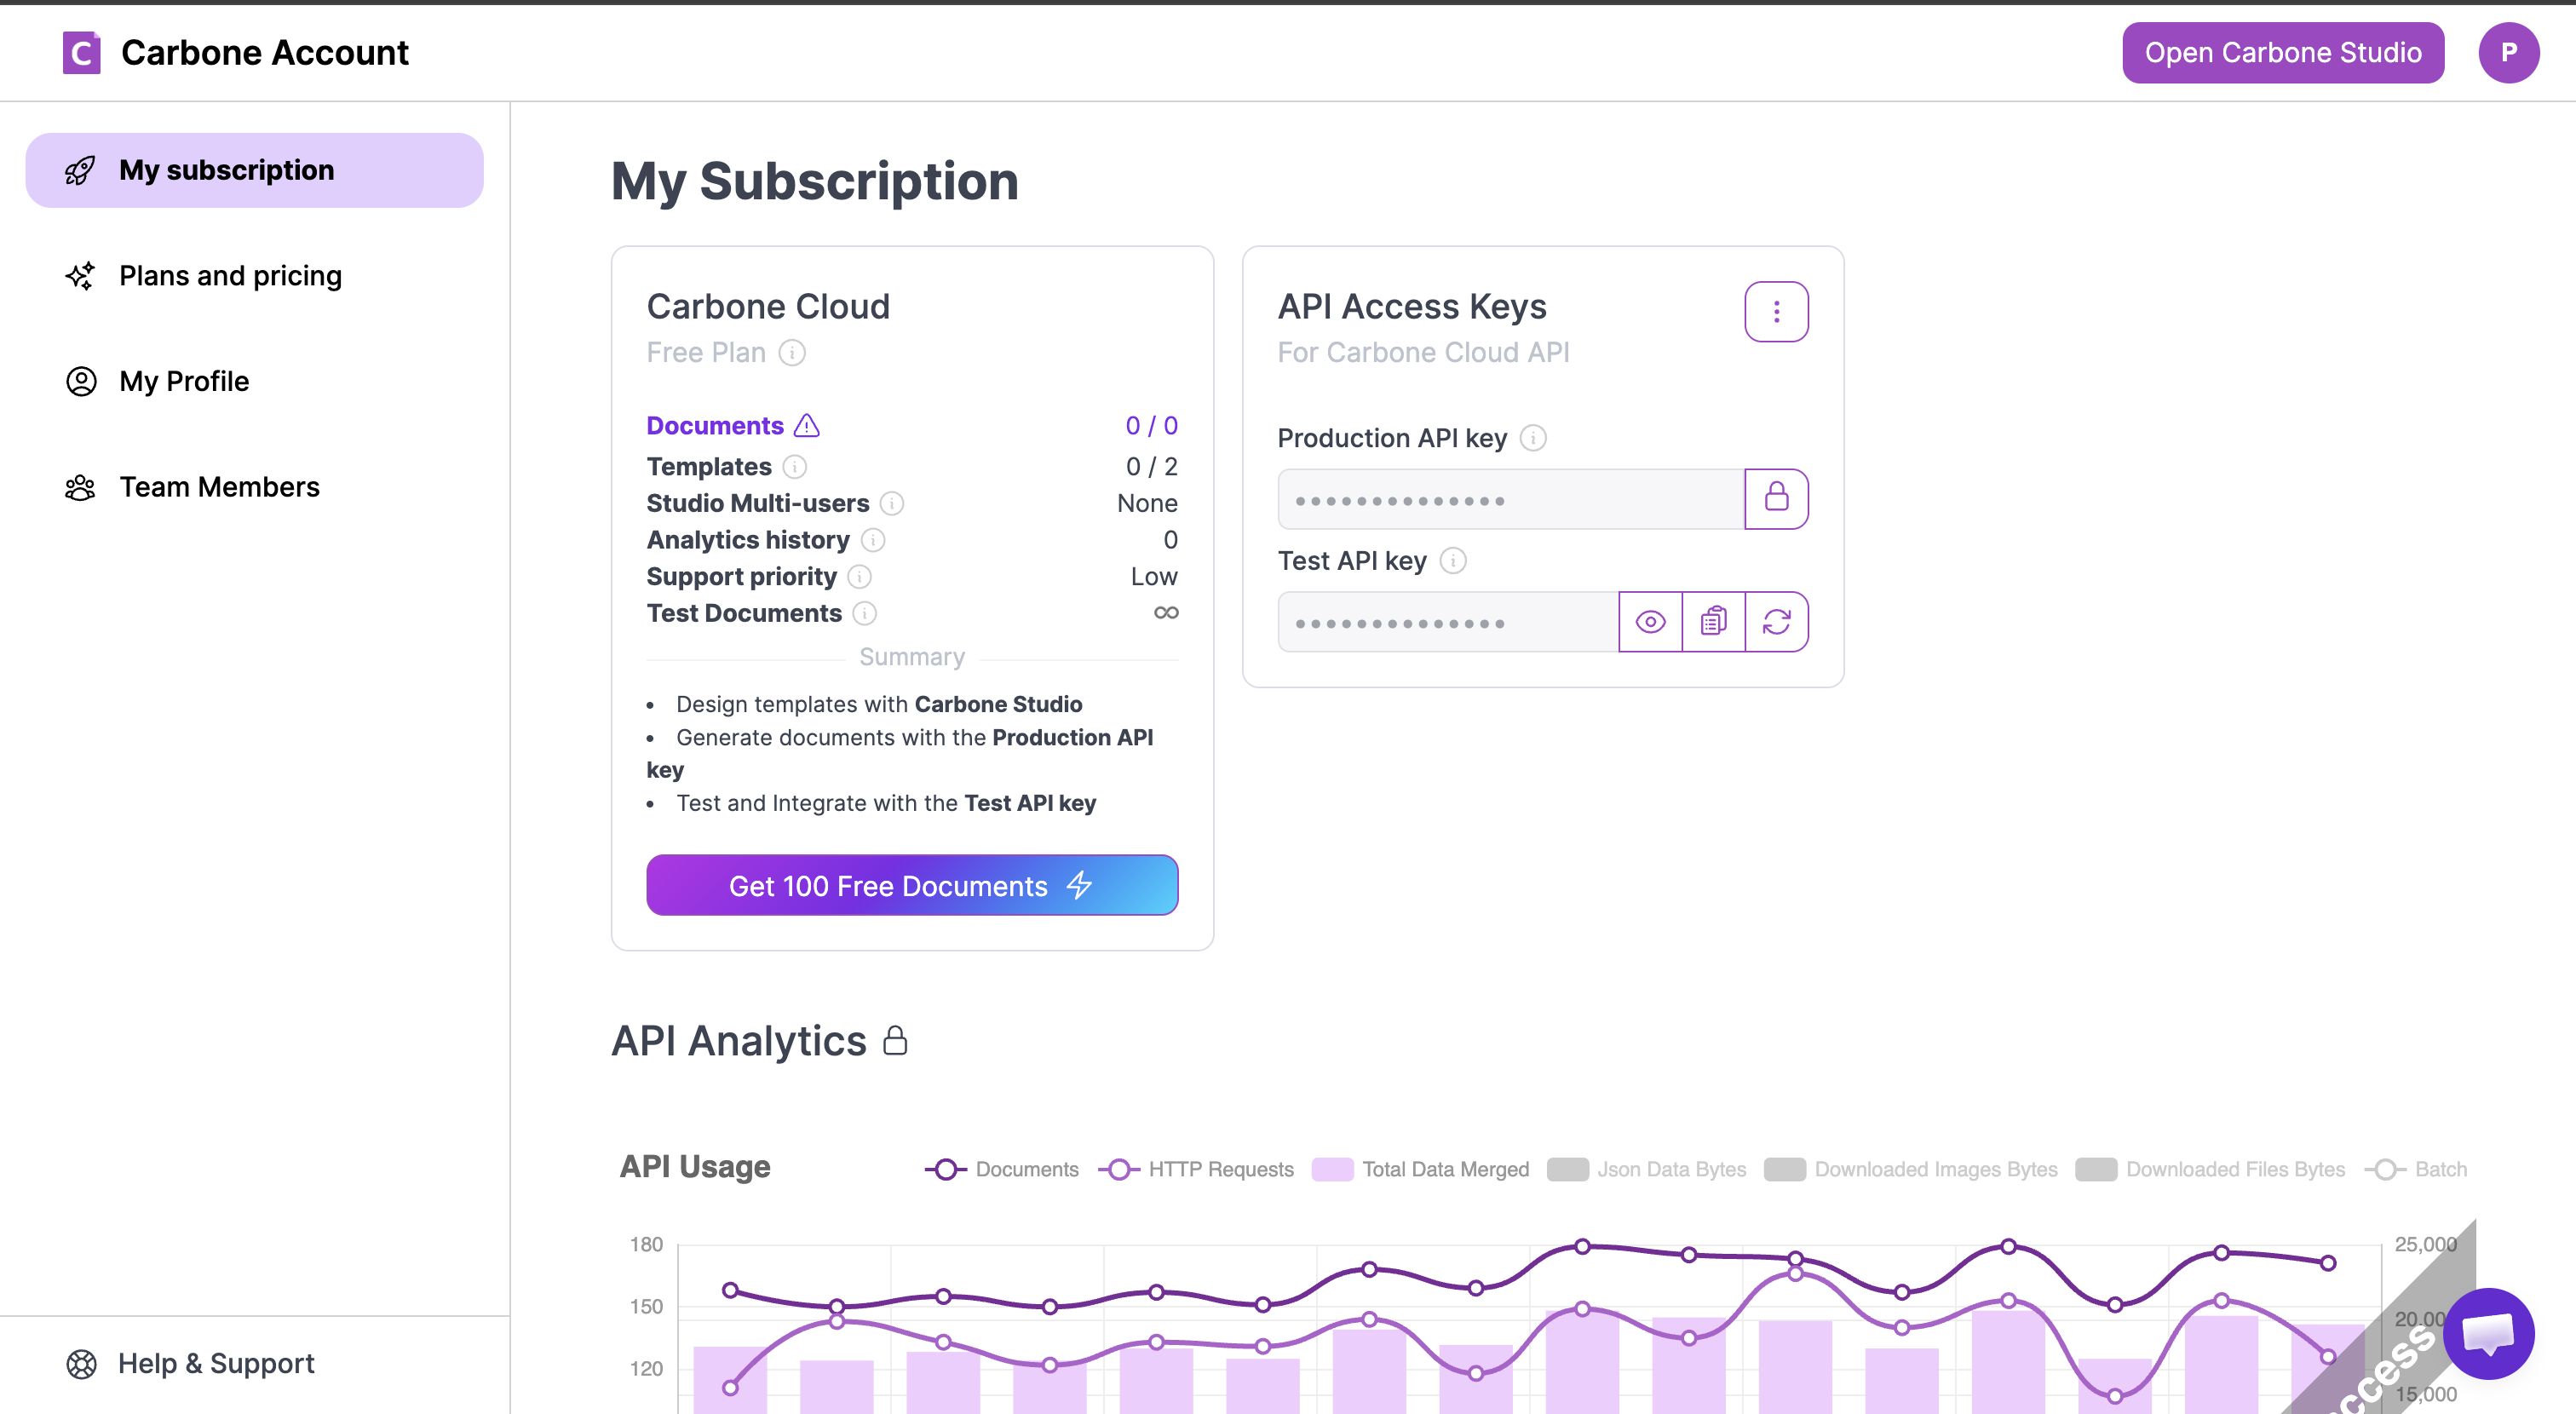Click the info icon next to Analytics history
This screenshot has width=2576, height=1414.
873,540
